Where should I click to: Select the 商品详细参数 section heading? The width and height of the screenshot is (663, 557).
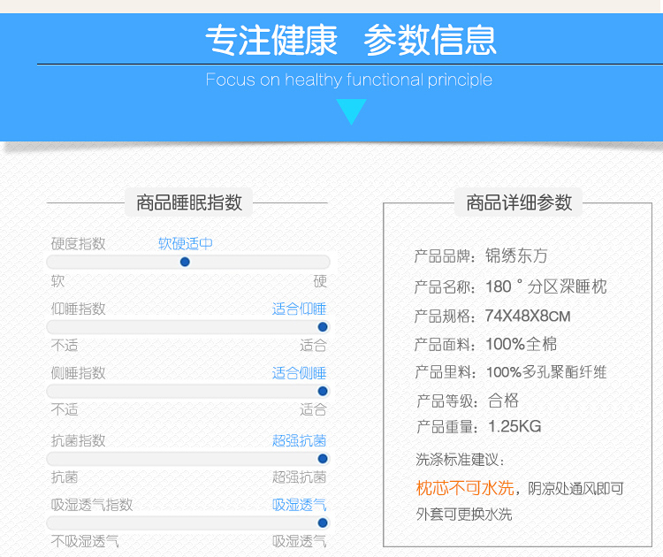(519, 202)
